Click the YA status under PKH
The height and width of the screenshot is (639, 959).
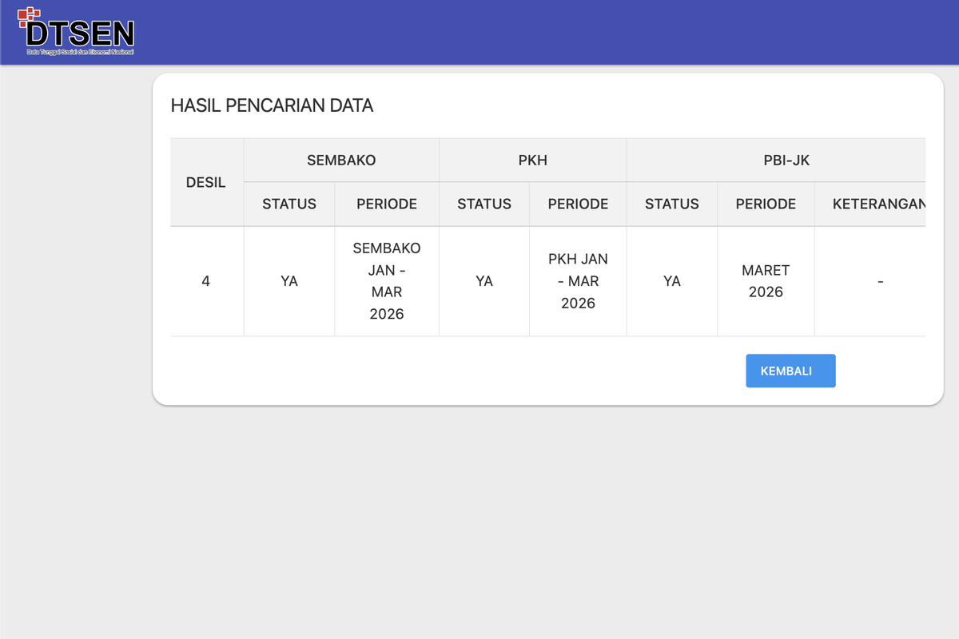pos(484,281)
